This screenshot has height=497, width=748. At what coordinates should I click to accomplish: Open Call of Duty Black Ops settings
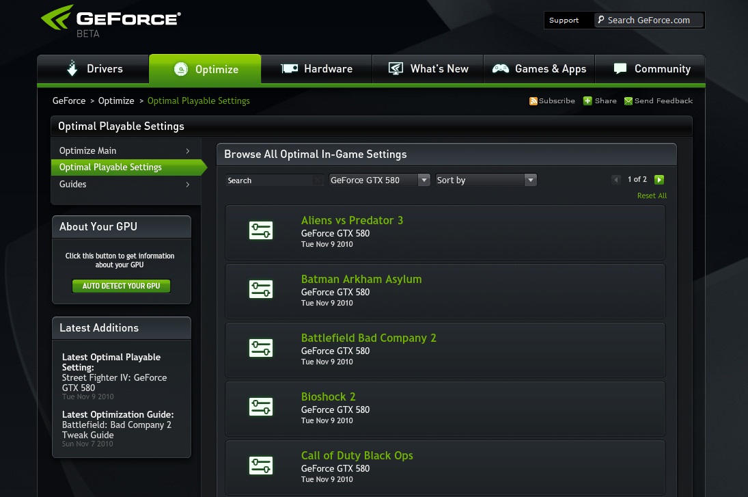click(357, 455)
